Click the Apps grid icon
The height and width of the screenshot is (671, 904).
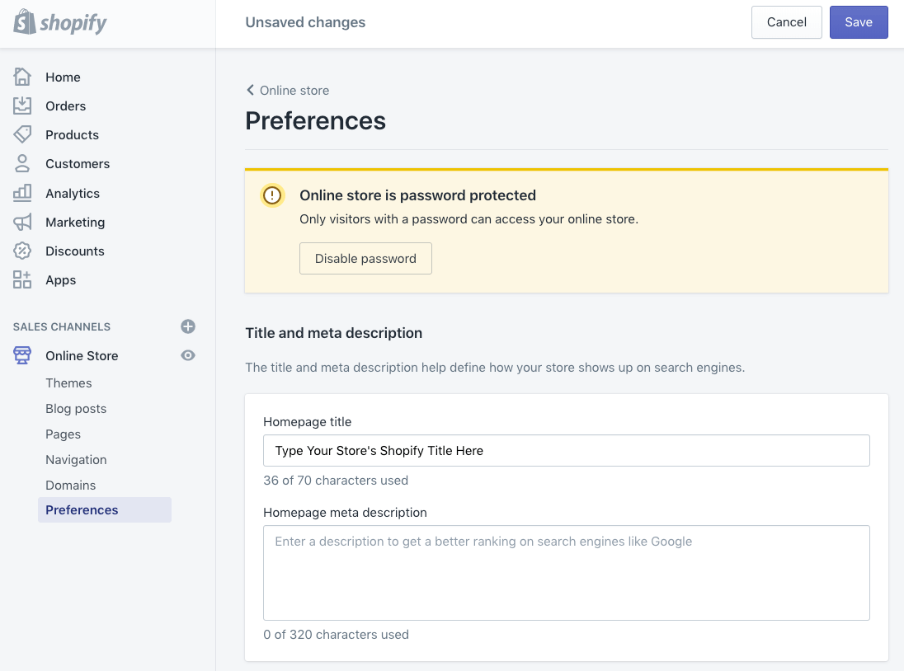pos(22,279)
